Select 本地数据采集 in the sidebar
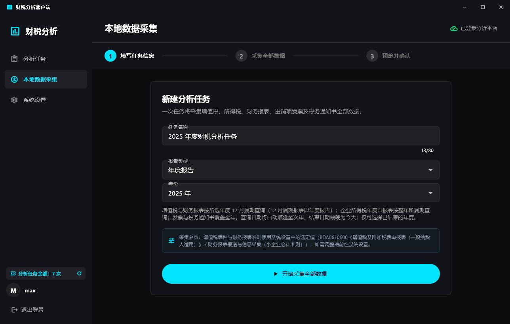Image resolution: width=510 pixels, height=324 pixels. [46, 79]
